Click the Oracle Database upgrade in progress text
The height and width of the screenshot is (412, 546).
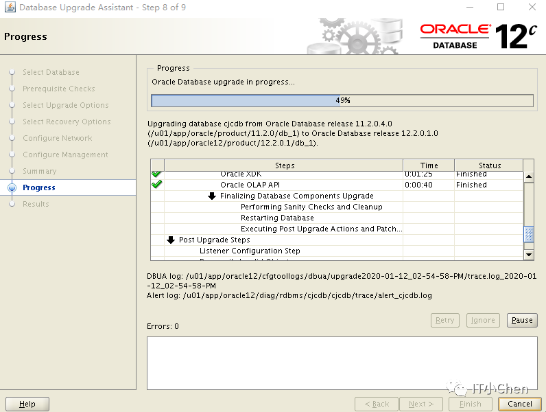click(223, 82)
